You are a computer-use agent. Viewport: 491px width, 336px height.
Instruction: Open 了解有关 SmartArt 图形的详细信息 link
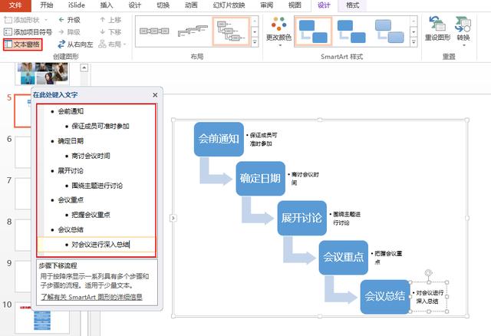click(x=91, y=297)
